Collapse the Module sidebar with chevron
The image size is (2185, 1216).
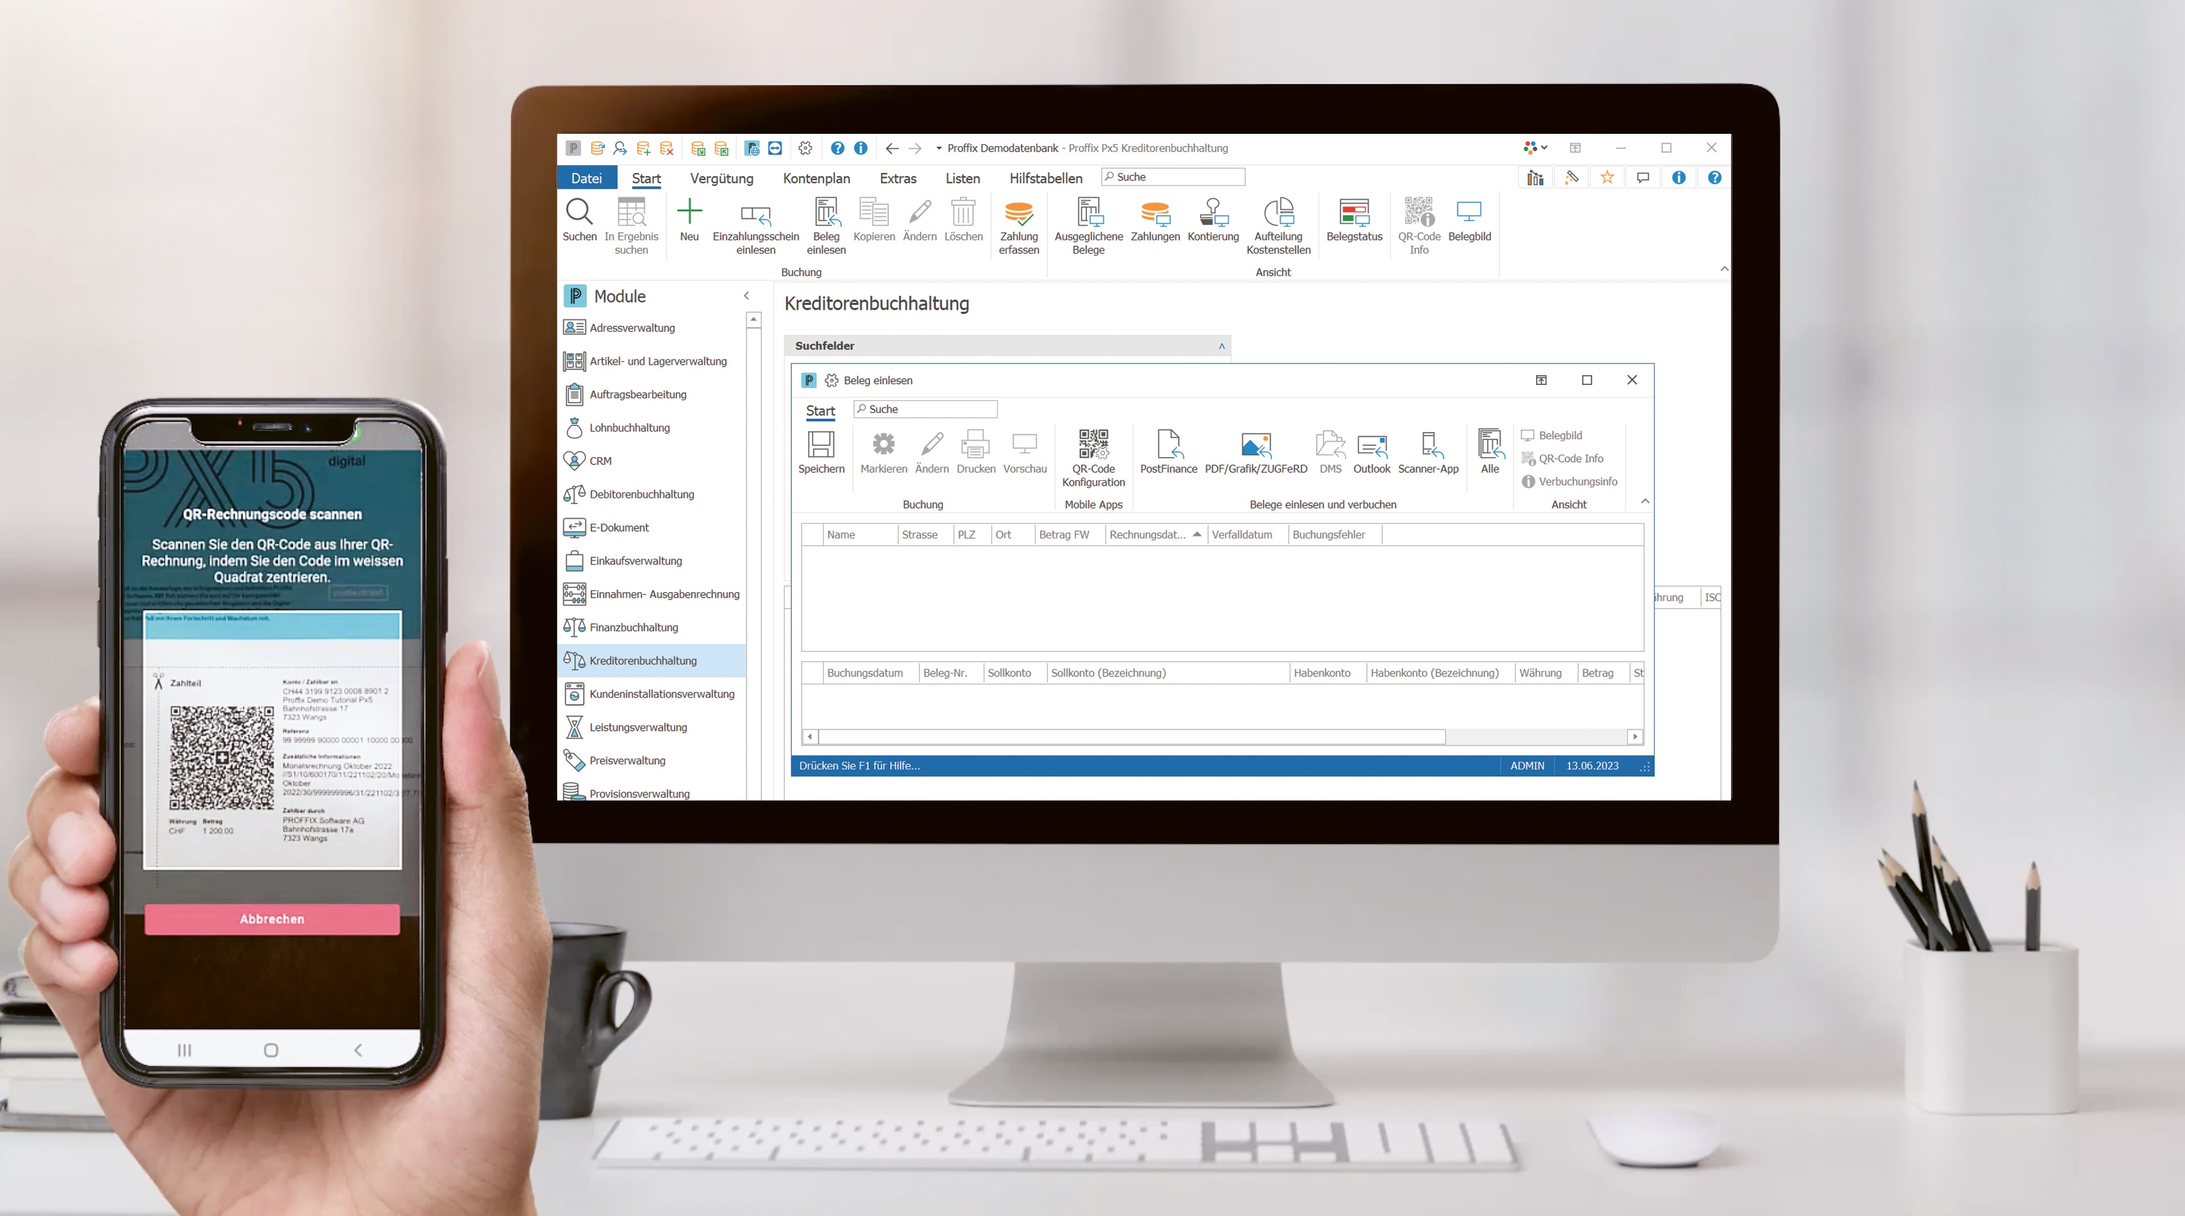pyautogui.click(x=747, y=296)
